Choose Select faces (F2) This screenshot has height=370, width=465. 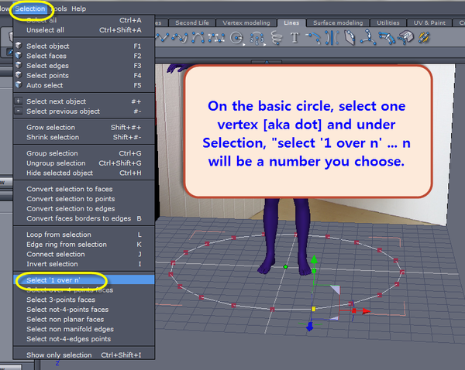[x=84, y=56]
